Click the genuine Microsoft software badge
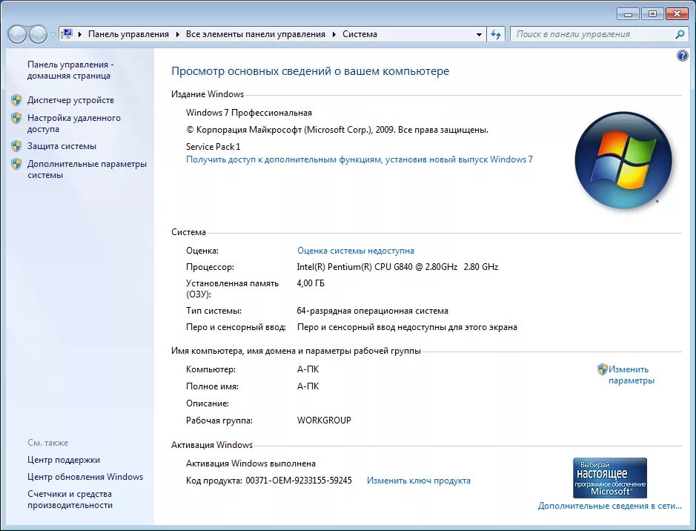 click(610, 478)
